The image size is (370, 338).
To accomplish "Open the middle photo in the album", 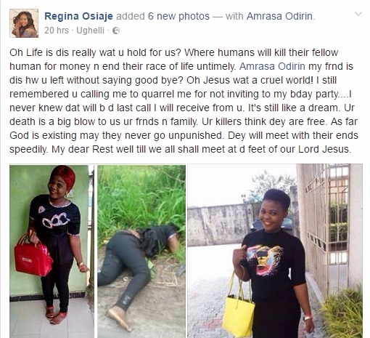I will point(141,251).
